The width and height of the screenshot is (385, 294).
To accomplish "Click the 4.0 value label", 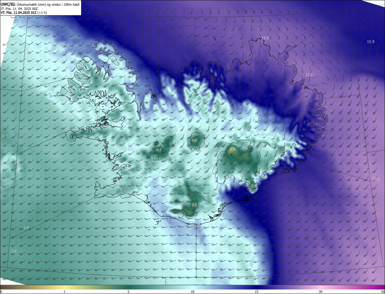I will tap(194, 140).
